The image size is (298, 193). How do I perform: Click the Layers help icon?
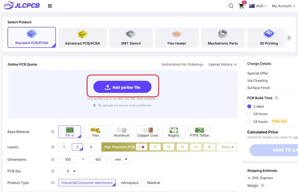53,147
